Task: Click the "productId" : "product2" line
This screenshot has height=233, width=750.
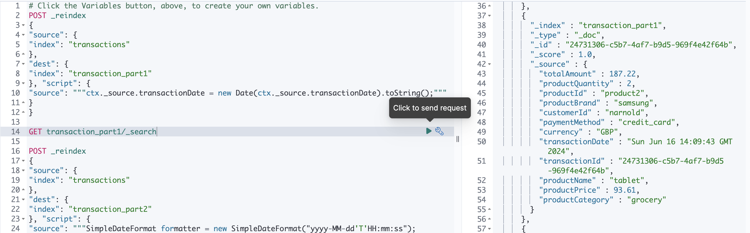Action: [x=594, y=93]
